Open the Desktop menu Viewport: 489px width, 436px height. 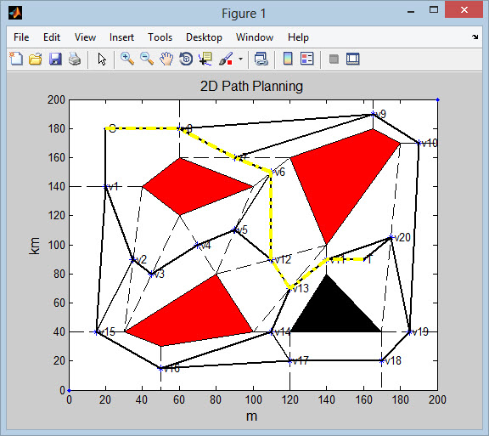204,37
